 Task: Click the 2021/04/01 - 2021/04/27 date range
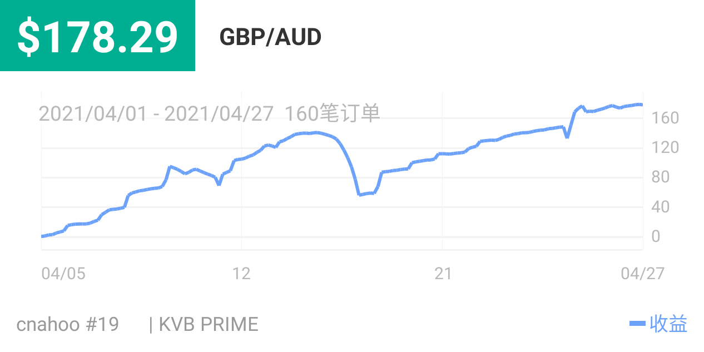[x=156, y=113]
